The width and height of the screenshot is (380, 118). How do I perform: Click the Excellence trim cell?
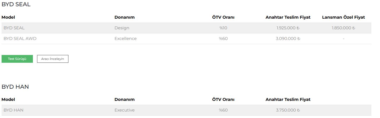tap(125, 39)
